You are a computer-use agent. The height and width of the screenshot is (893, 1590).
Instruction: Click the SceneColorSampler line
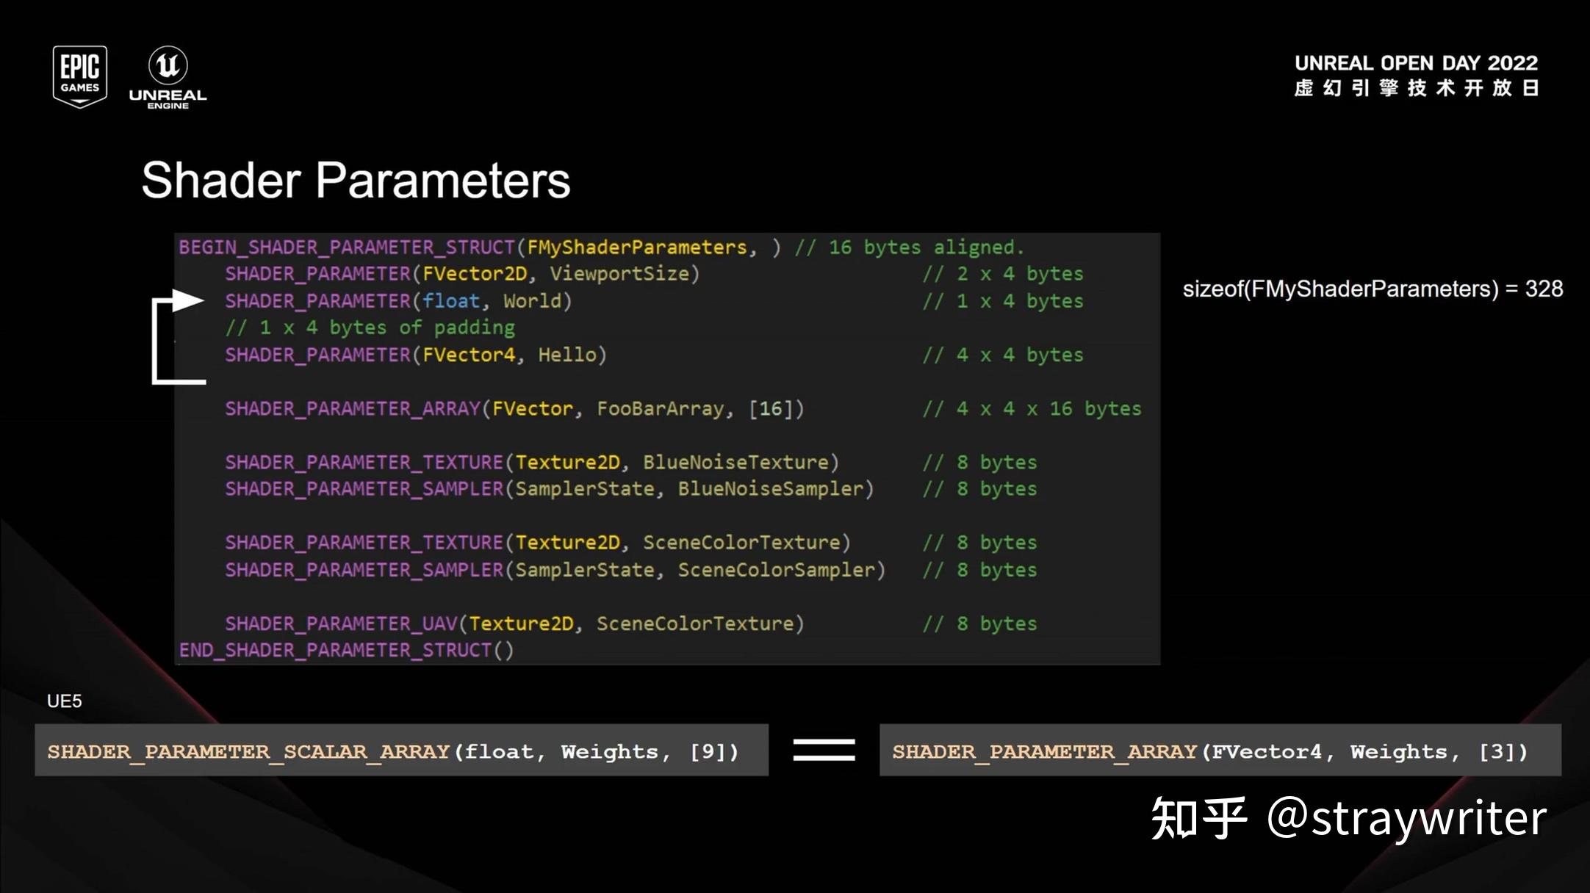coord(555,569)
